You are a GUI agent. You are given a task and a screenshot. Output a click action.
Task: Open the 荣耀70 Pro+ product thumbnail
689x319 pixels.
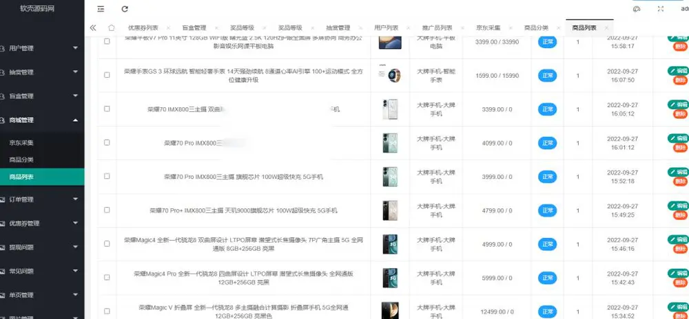click(x=390, y=210)
